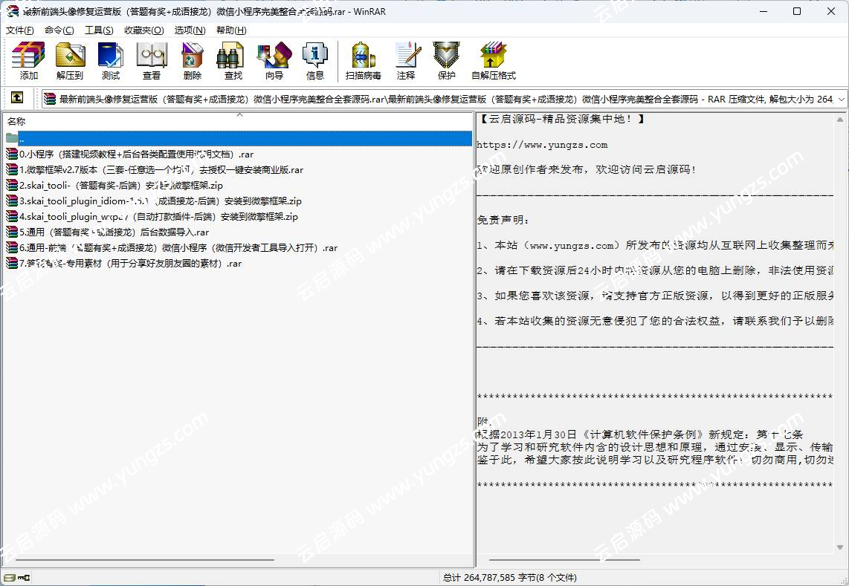The image size is (849, 586).
Task: Click the 保护 (Protect) archive icon
Action: coord(446,59)
